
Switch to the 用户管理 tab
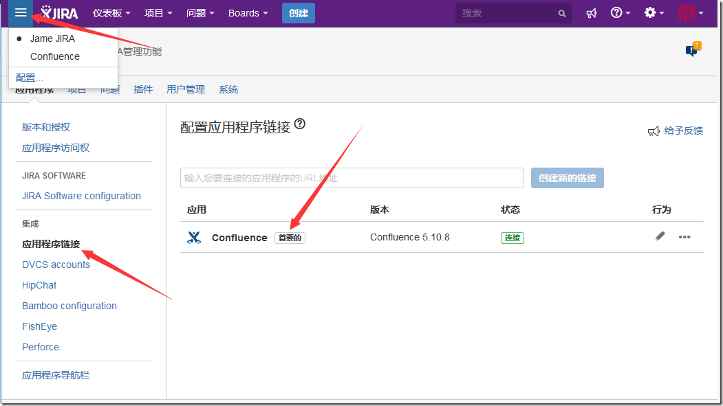(x=185, y=89)
